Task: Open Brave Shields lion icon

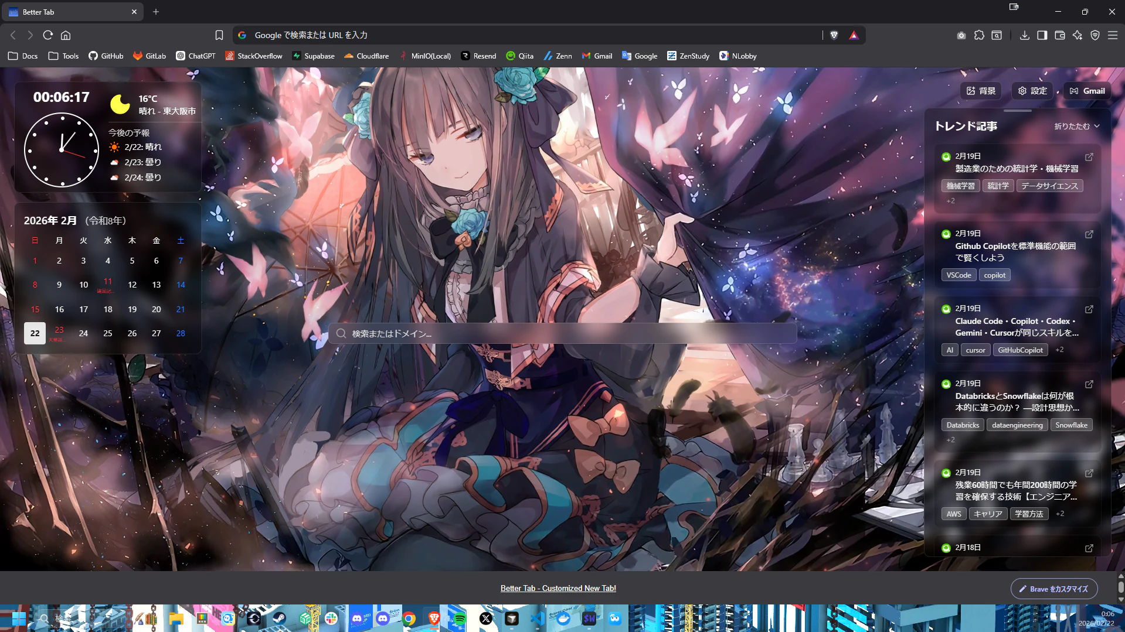Action: [834, 35]
